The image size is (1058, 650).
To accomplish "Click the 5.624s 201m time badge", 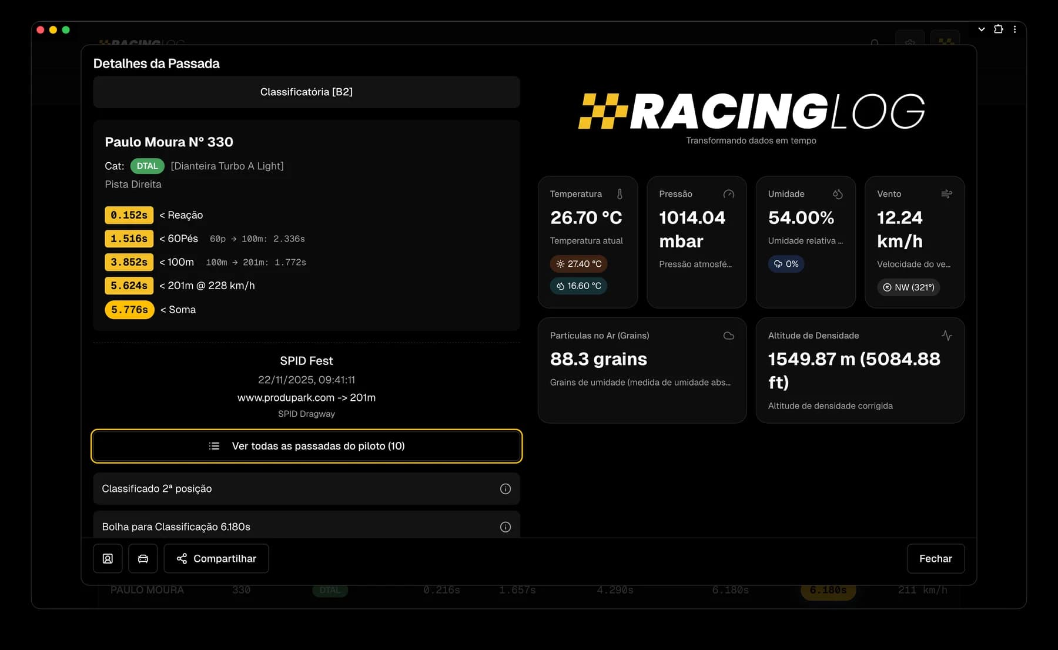I will pos(129,286).
